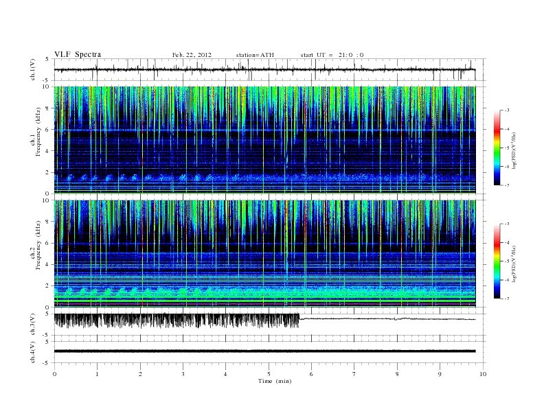
Task: Click the "4" kHz tick of ch.1 spectrogram
Action: coord(48,151)
